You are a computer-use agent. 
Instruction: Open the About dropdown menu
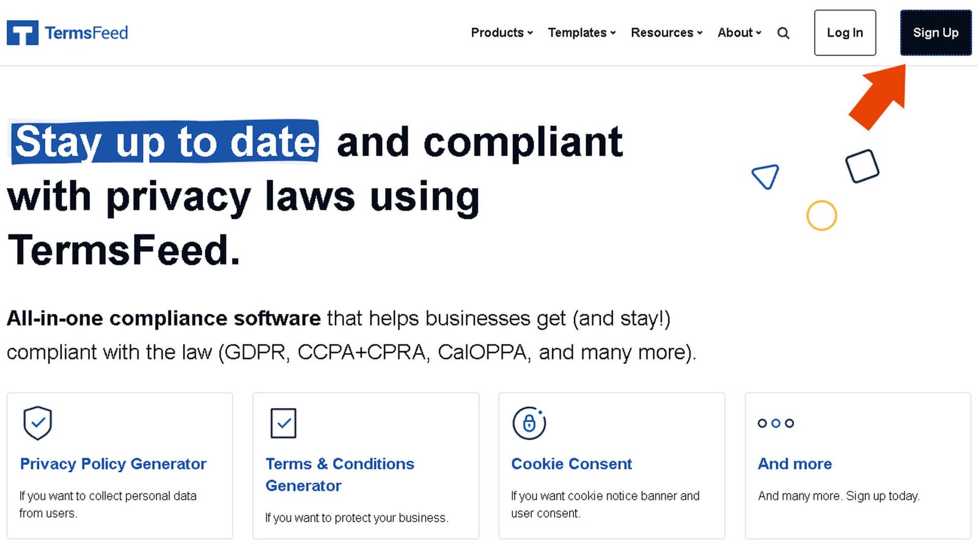(x=740, y=32)
